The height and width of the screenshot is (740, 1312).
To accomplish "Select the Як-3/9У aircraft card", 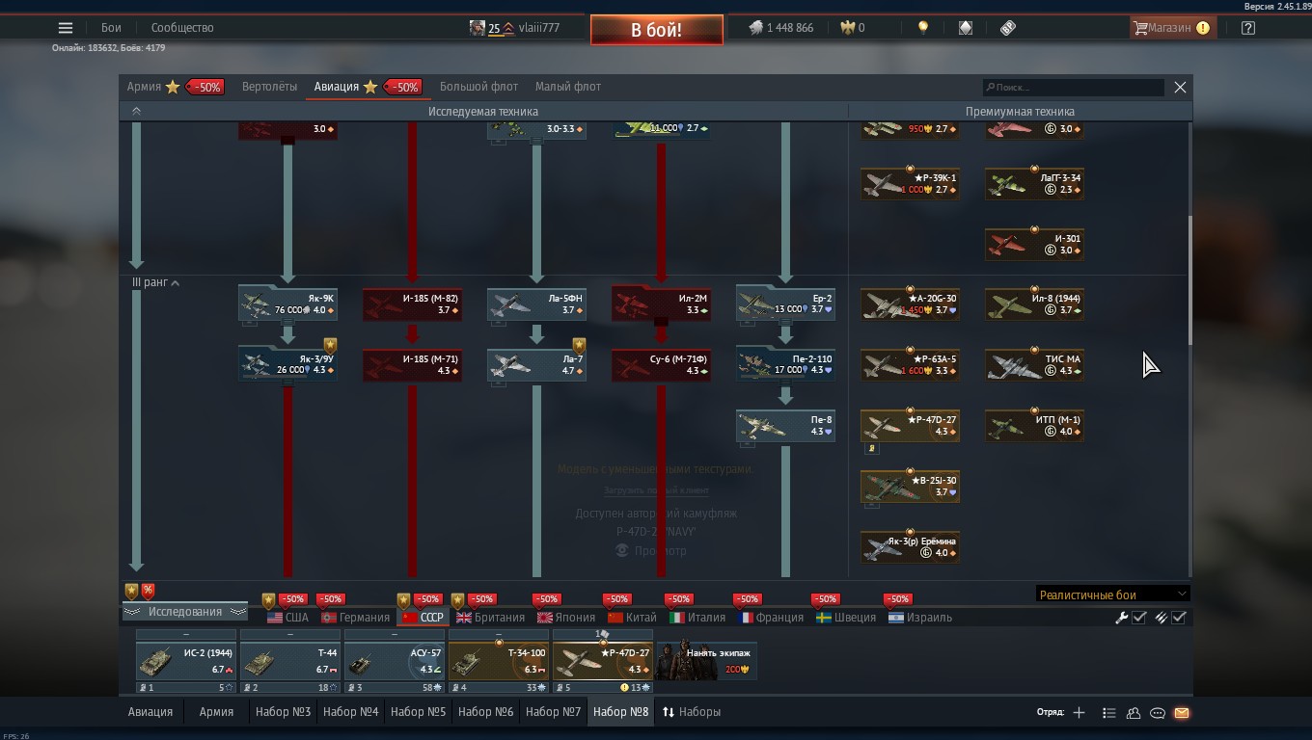I will 287,365.
